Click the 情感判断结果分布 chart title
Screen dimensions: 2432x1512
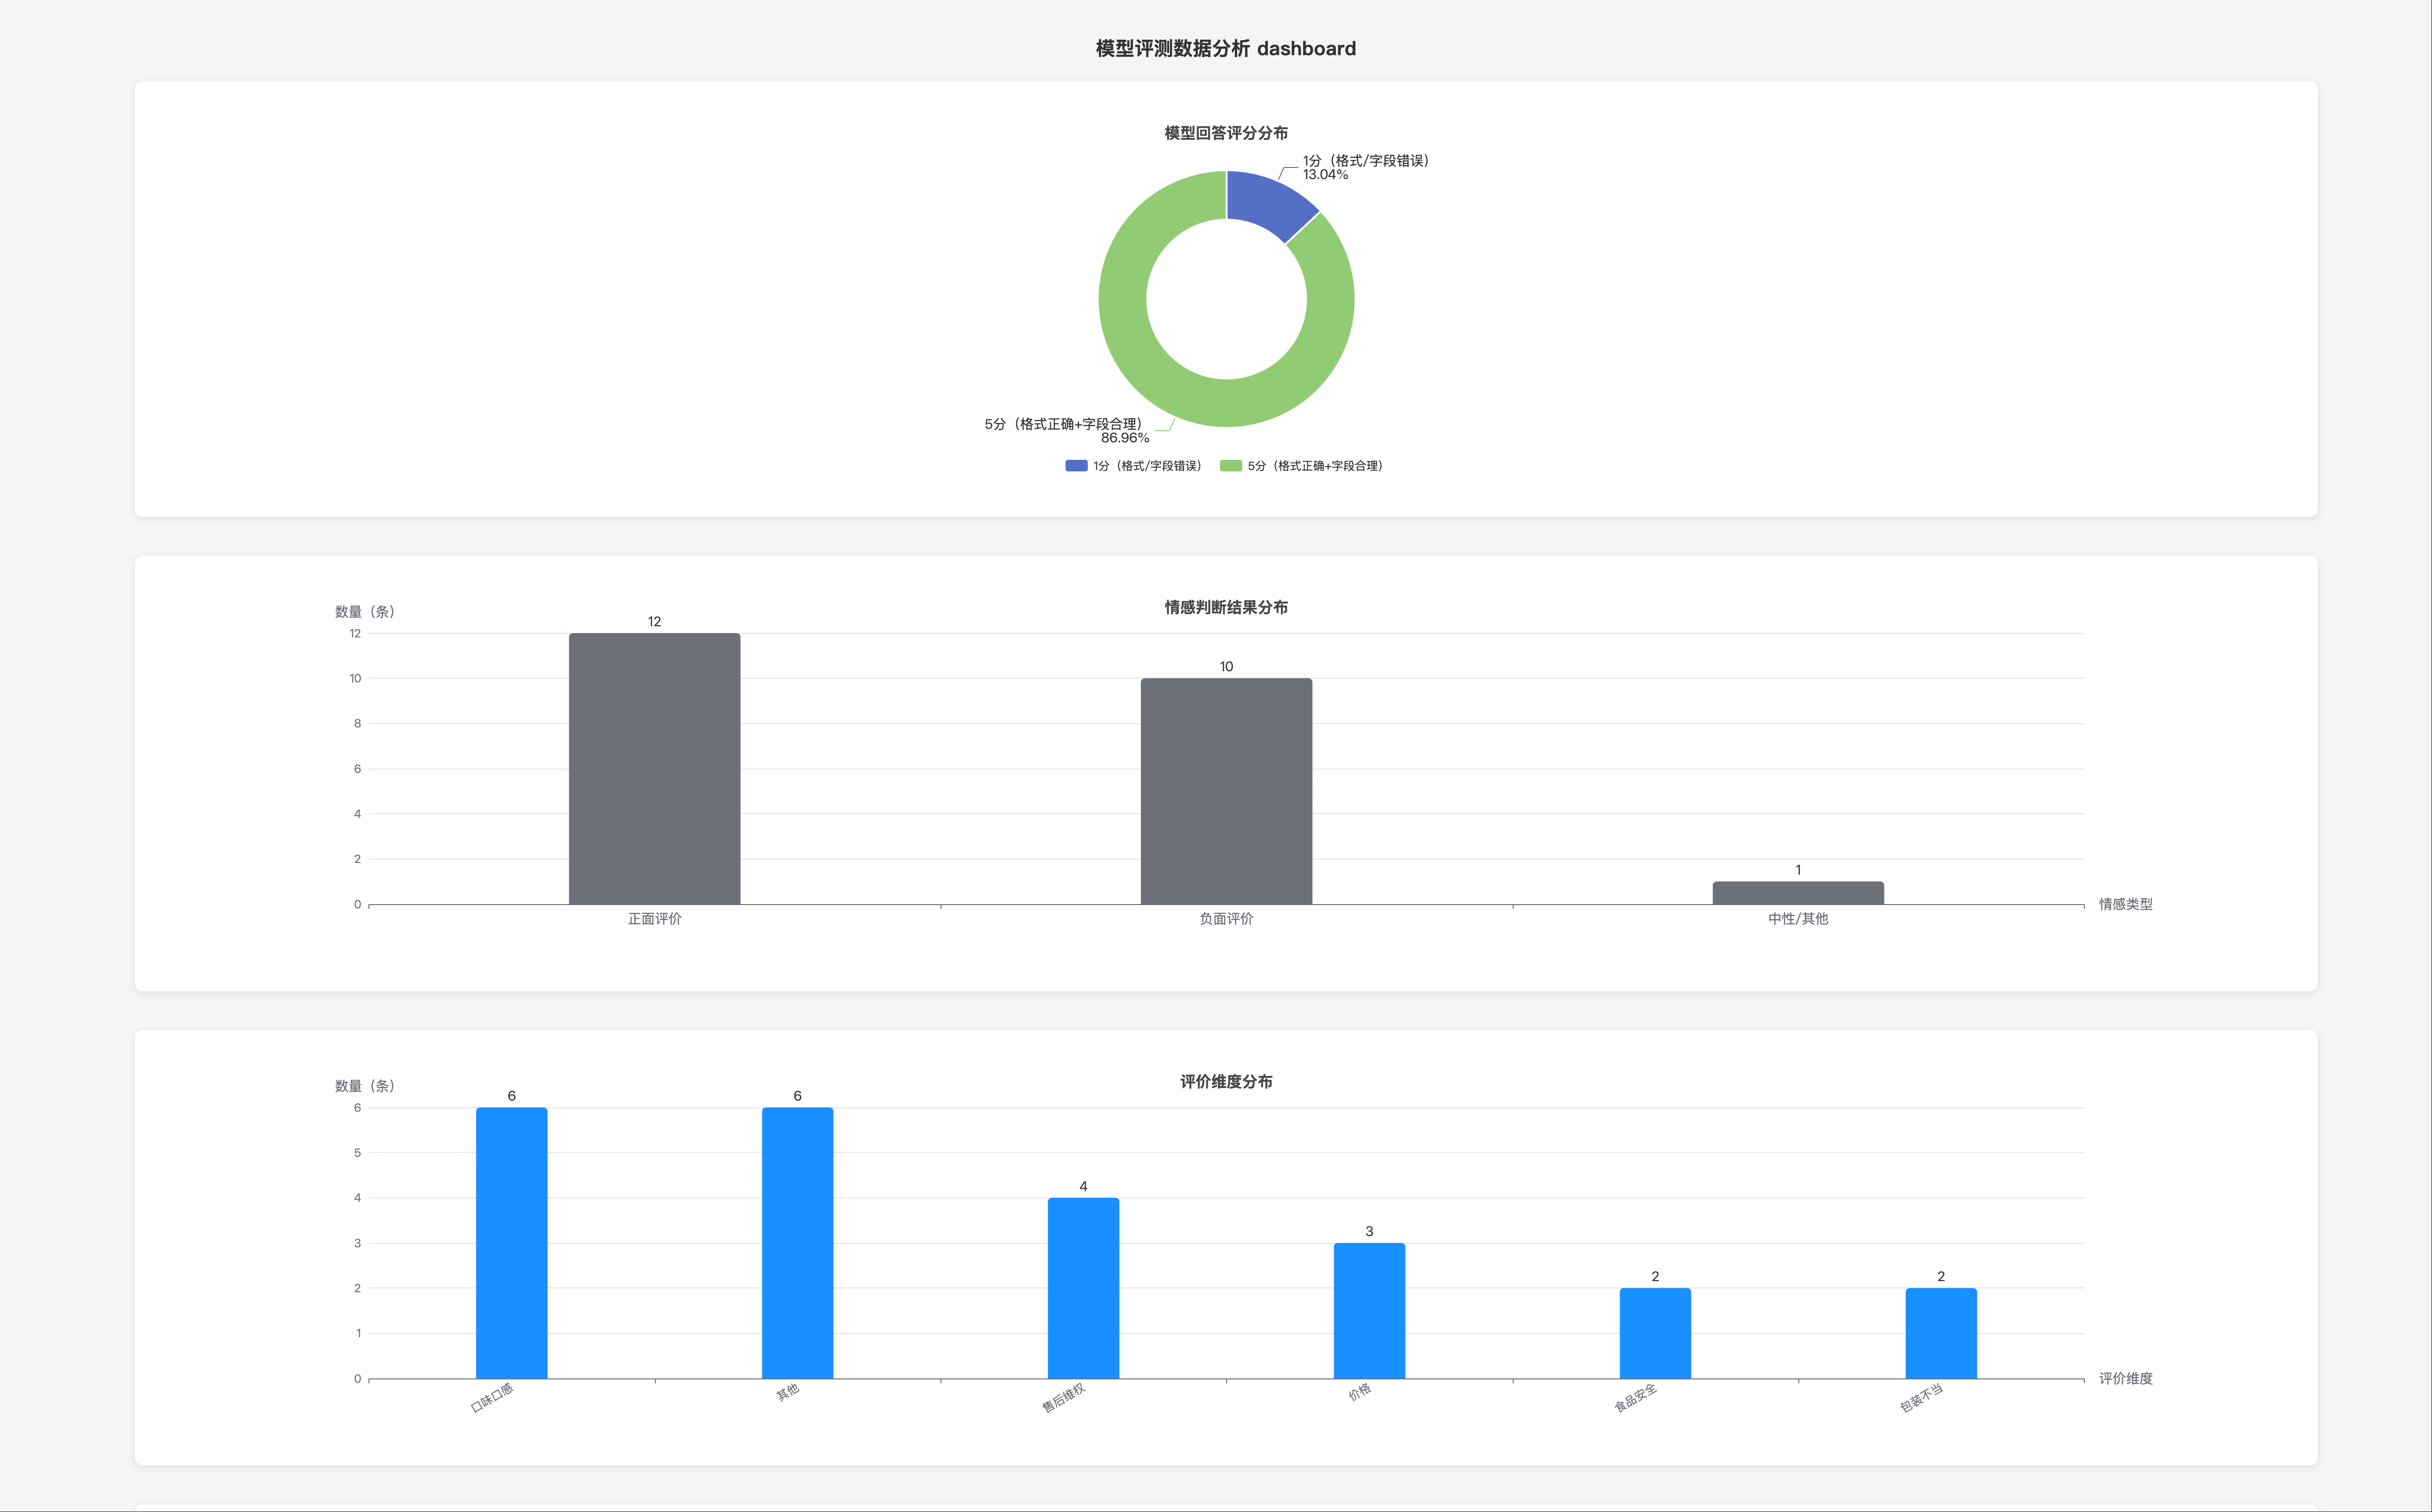pos(1226,607)
